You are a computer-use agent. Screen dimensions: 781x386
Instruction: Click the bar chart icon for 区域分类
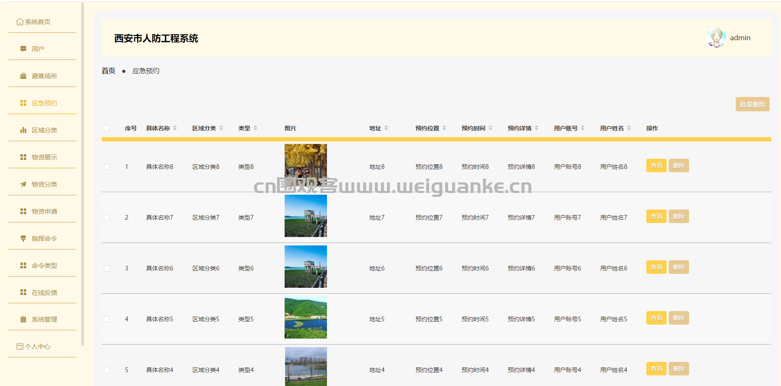click(x=23, y=130)
